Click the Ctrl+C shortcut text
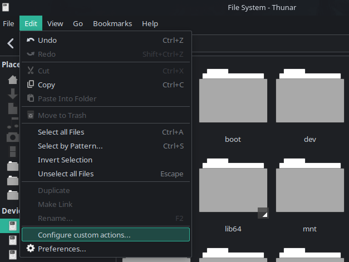The width and height of the screenshot is (349, 262). tap(173, 85)
